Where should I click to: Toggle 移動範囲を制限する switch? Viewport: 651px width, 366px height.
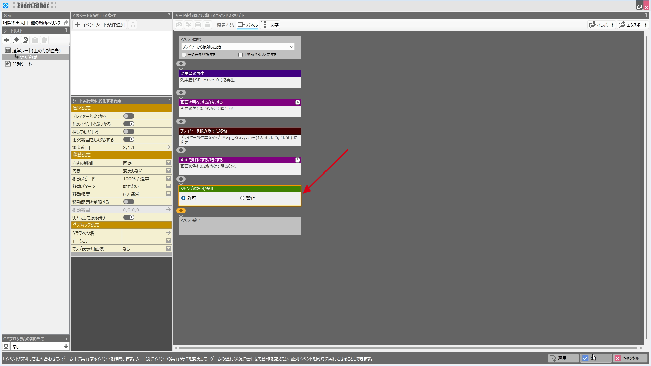(x=129, y=202)
